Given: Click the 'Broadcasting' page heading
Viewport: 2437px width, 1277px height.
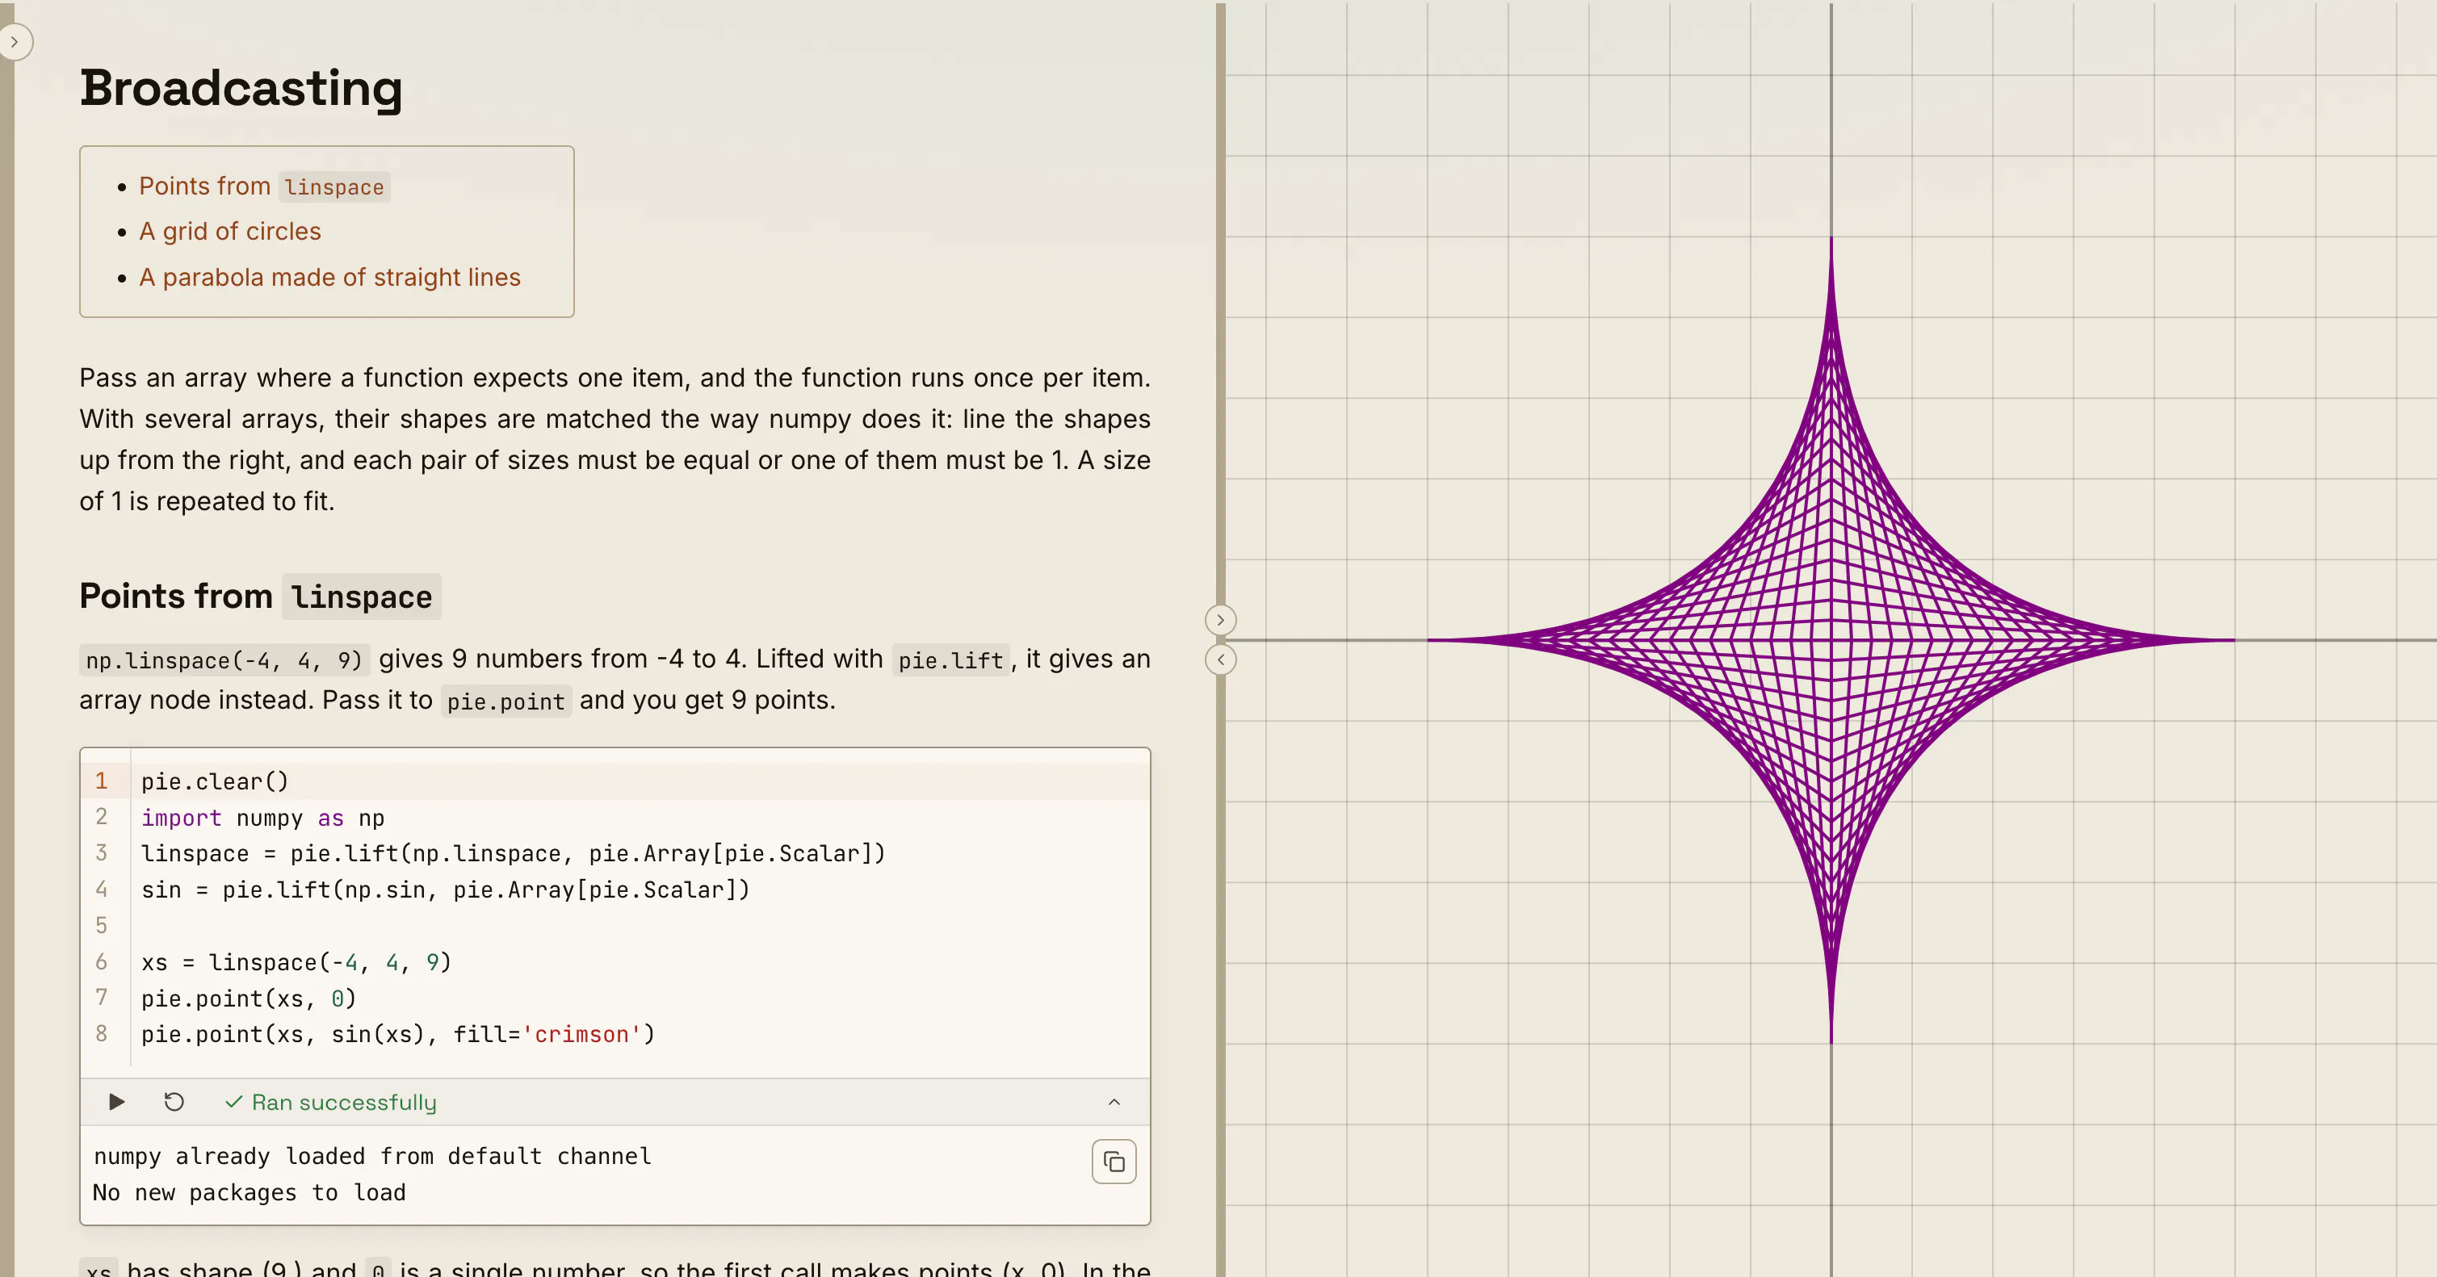Looking at the screenshot, I should [x=241, y=88].
